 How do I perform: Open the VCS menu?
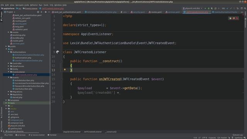51,5
